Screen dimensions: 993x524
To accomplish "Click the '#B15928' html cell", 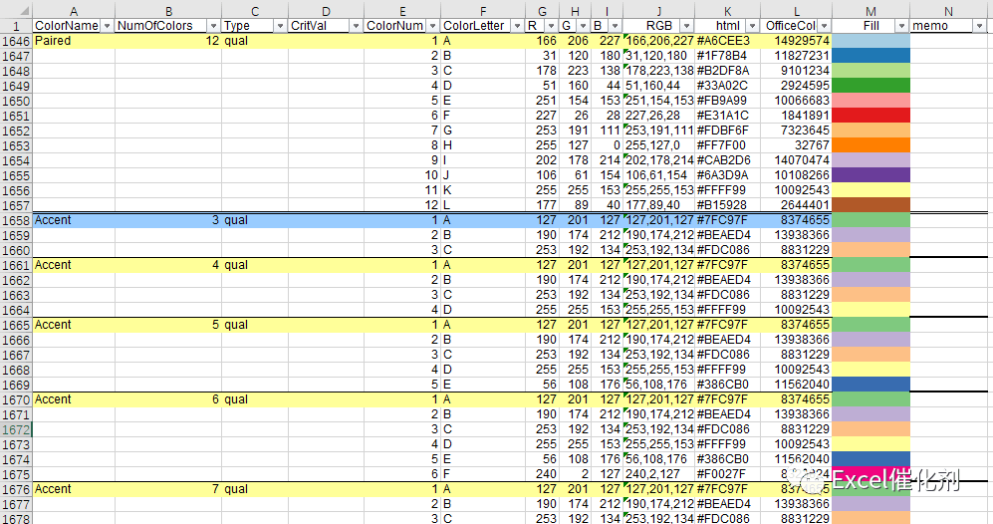I will tap(728, 204).
